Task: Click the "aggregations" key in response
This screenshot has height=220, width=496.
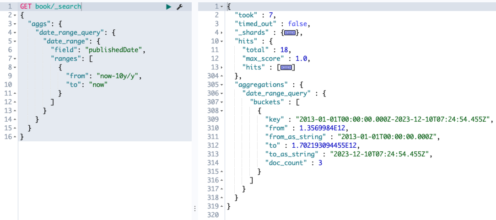Action: point(261,85)
